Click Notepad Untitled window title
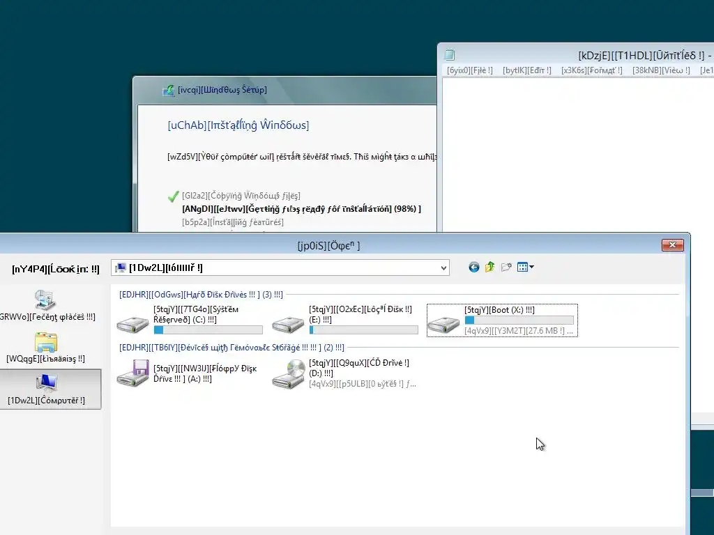This screenshot has width=714, height=535. pos(645,56)
